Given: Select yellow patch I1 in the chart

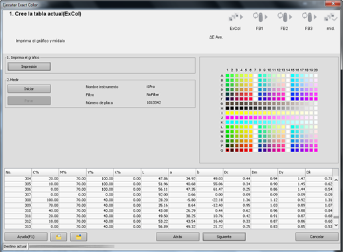Looking at the screenshot, I should click(228, 113).
